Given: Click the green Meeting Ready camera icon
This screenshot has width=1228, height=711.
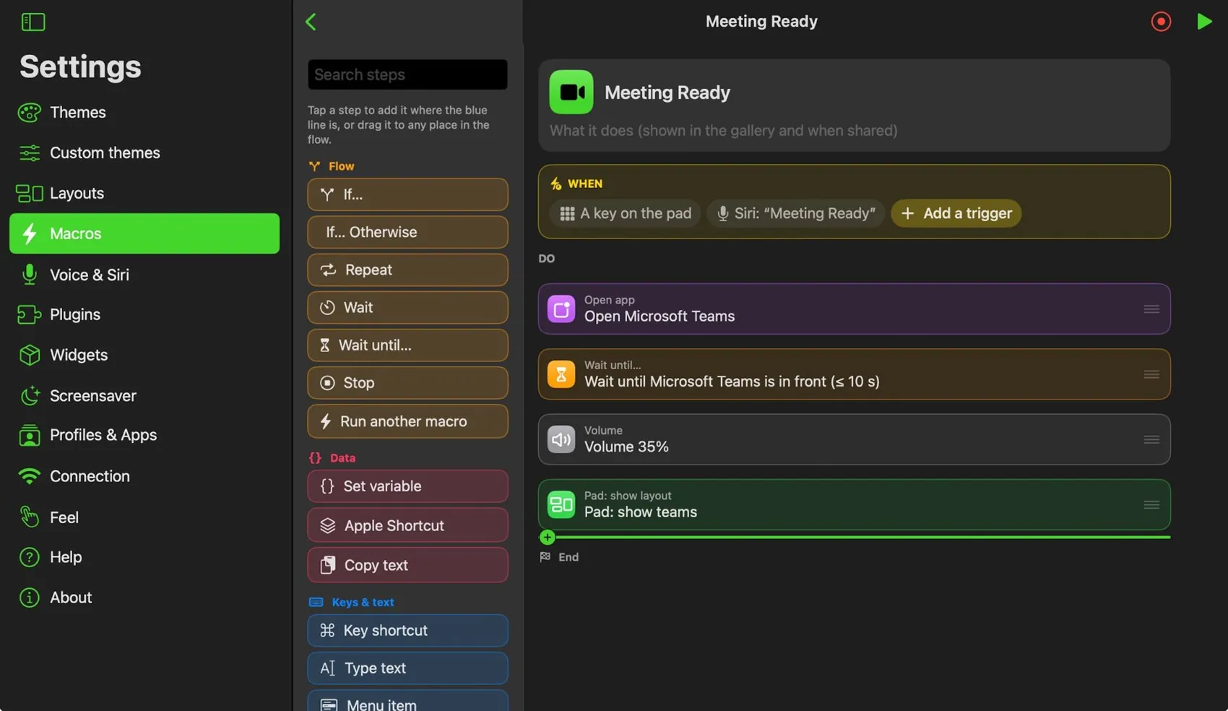Looking at the screenshot, I should [571, 92].
